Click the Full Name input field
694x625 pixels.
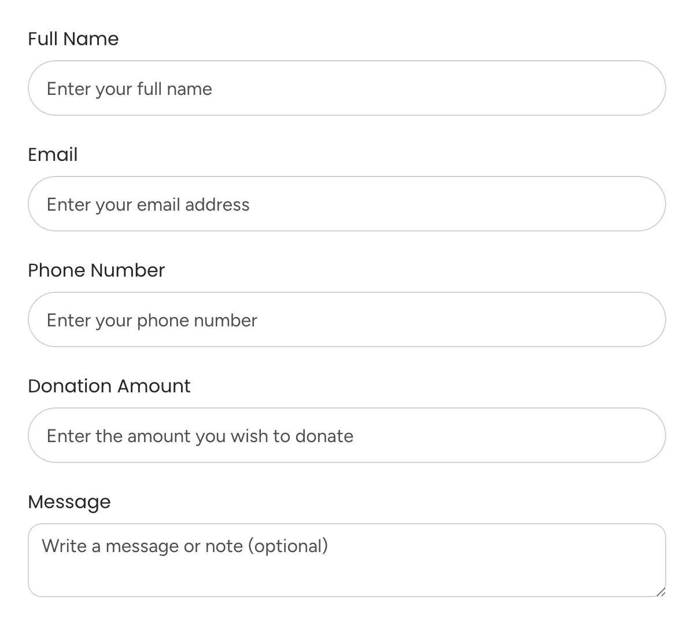click(x=347, y=88)
